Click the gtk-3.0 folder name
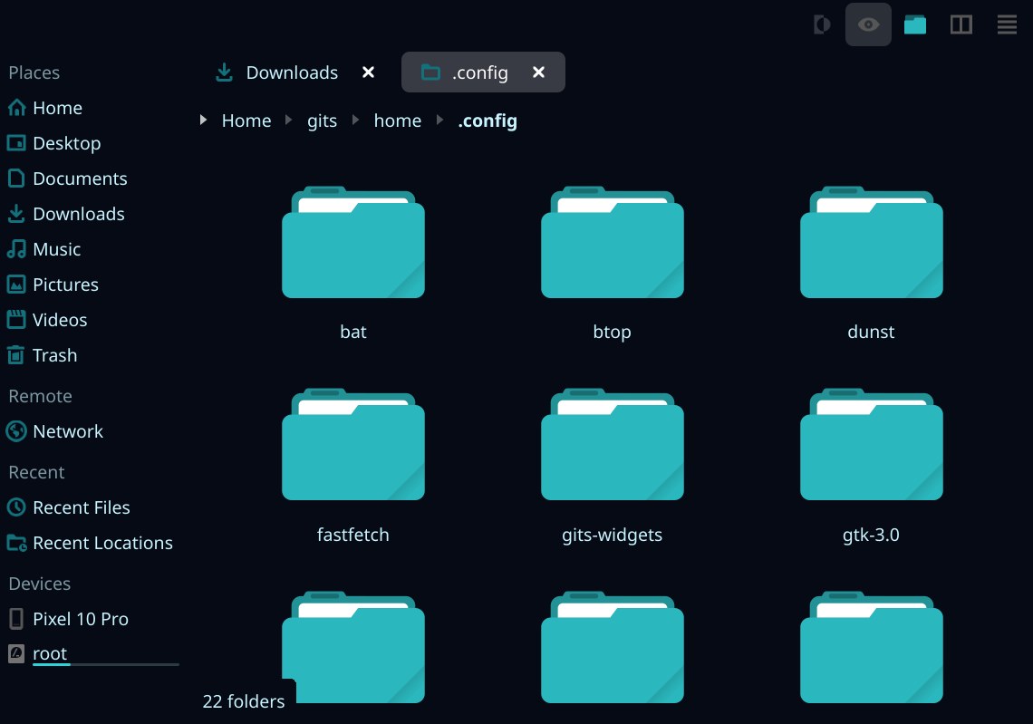 pos(871,535)
